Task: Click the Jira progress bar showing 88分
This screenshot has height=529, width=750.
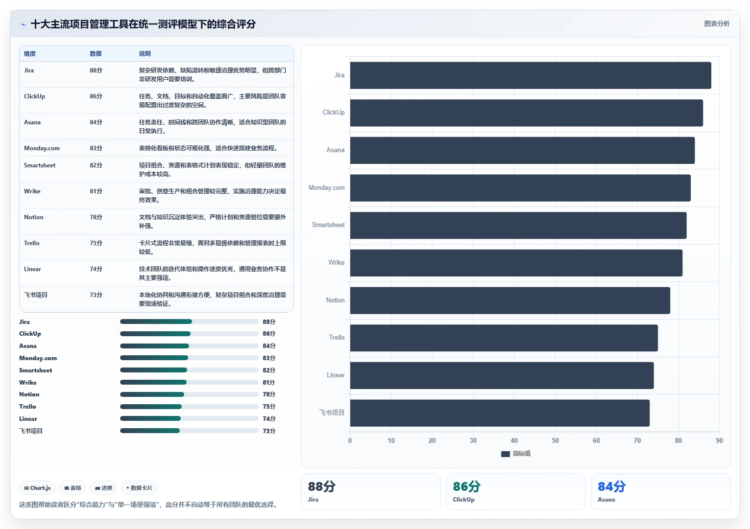Action: 189,322
